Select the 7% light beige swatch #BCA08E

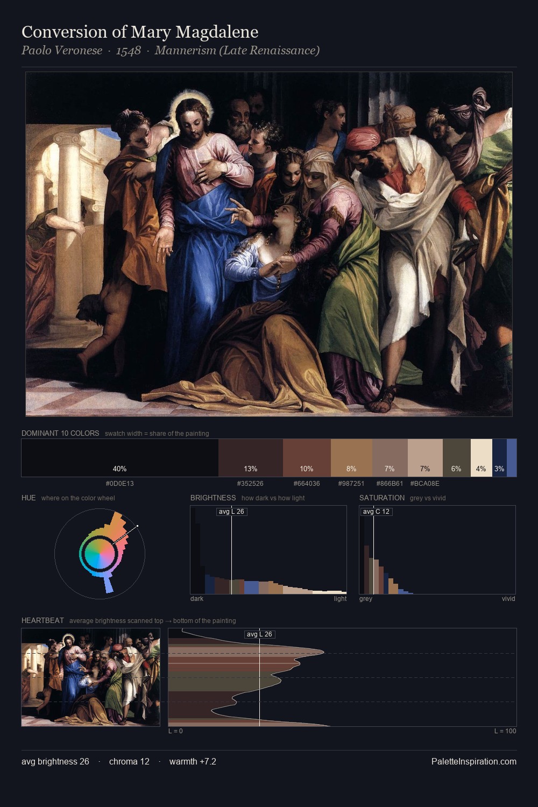[425, 458]
